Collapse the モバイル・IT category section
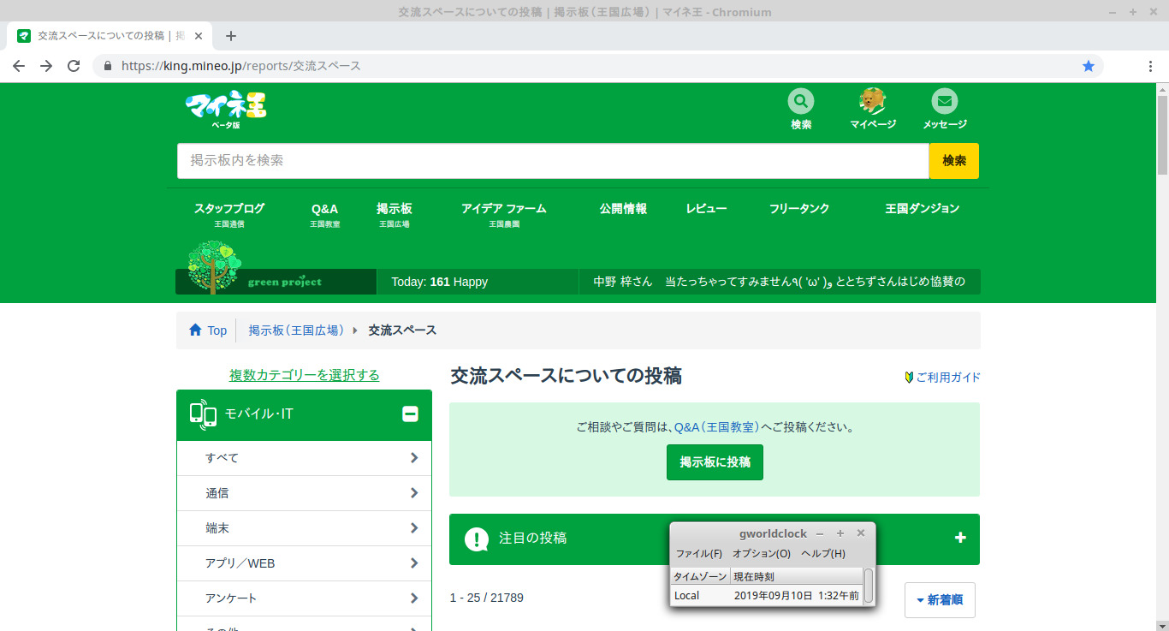 [410, 414]
